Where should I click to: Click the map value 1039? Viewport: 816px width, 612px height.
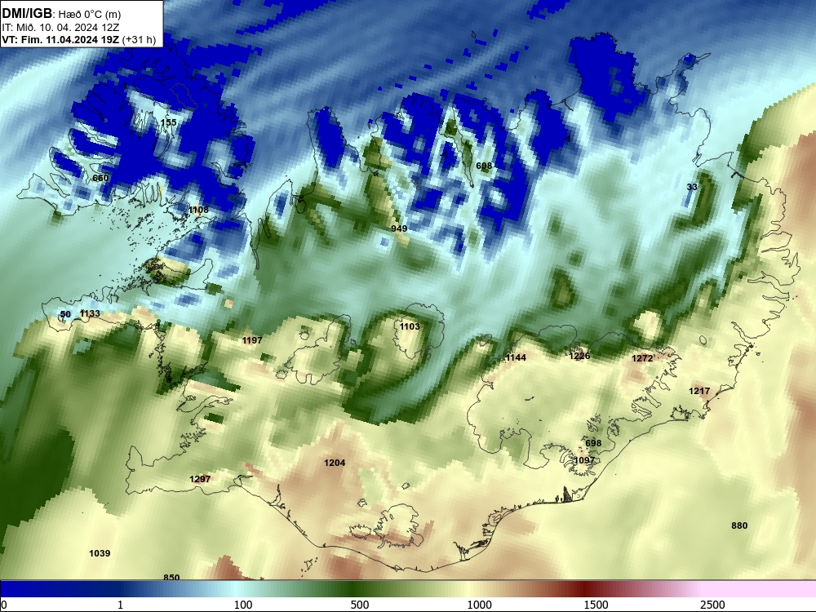100,553
